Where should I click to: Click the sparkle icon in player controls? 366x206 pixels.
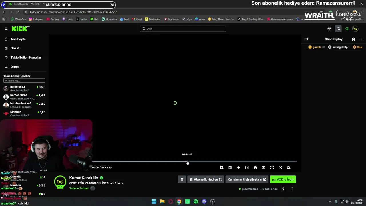238,167
